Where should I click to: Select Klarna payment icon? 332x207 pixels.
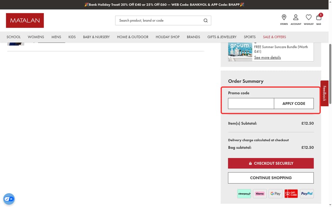[x=260, y=194]
